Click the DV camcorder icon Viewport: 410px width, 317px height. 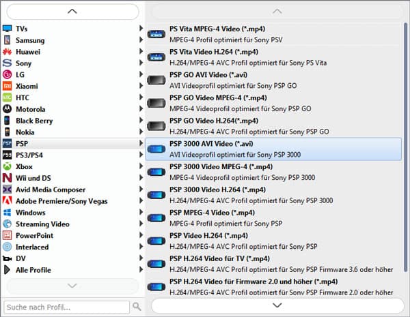(7, 258)
